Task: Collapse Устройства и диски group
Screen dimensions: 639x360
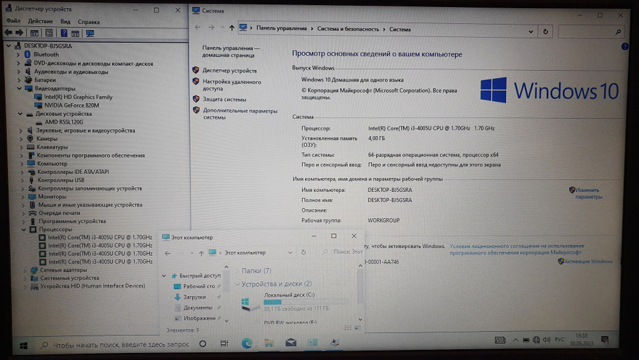Action: click(237, 284)
